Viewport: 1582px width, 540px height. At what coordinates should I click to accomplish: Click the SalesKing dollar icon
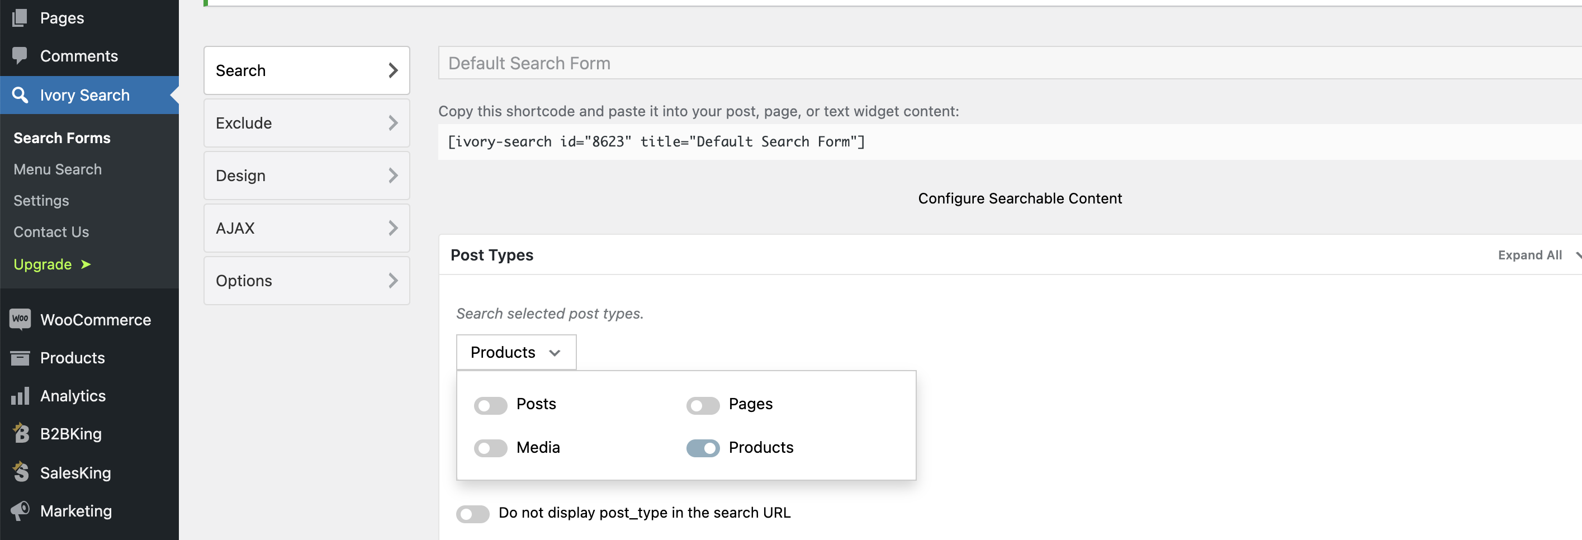[x=20, y=472]
